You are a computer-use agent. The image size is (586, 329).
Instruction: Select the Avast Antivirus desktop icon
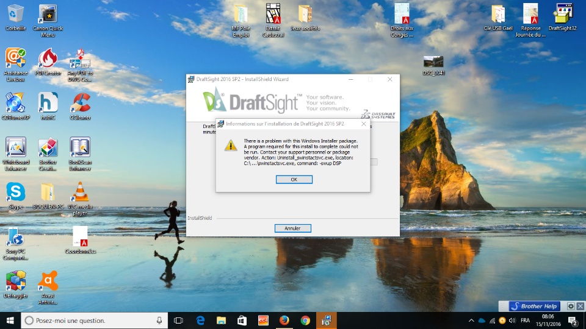pyautogui.click(x=48, y=288)
